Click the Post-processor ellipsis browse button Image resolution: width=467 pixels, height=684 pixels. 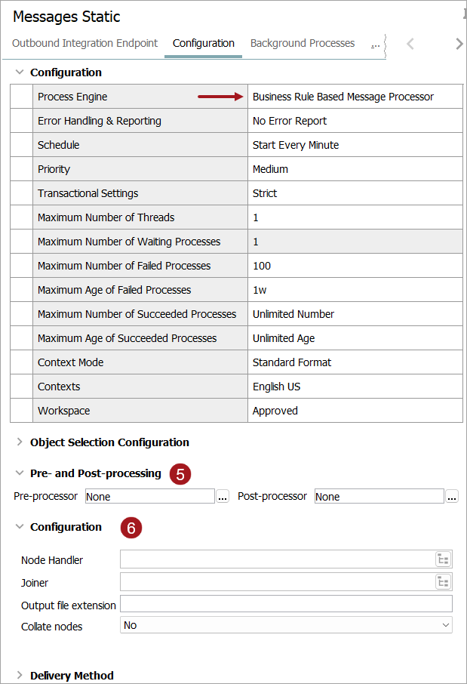pyautogui.click(x=452, y=497)
